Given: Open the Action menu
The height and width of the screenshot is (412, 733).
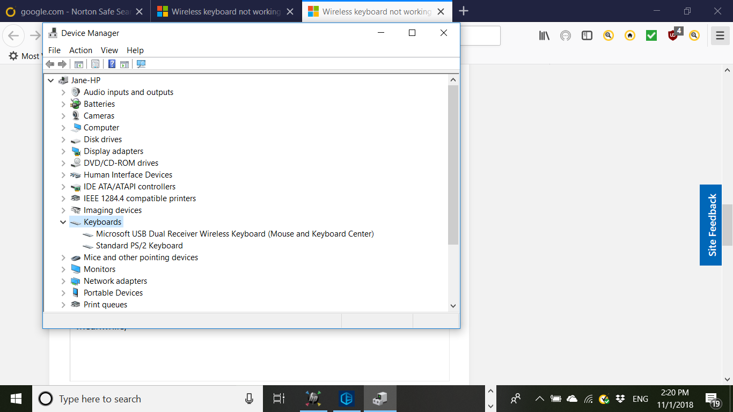Looking at the screenshot, I should (80, 50).
